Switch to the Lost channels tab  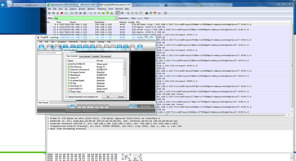point(84,57)
